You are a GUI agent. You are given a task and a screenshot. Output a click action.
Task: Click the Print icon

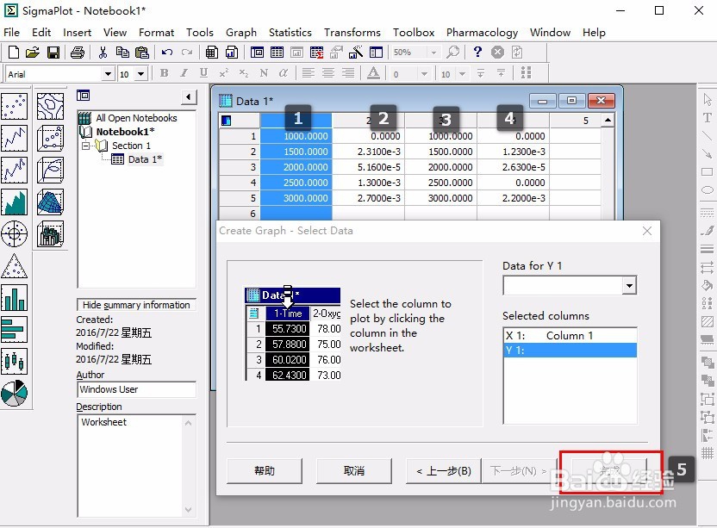point(78,53)
